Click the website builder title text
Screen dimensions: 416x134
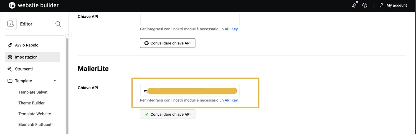click(x=38, y=5)
